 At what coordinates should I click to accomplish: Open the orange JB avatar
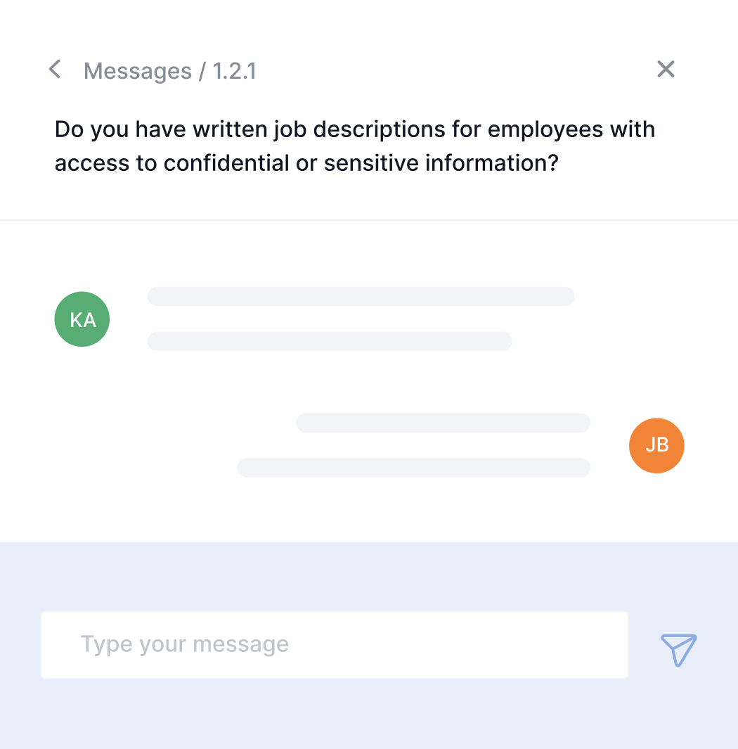pyautogui.click(x=656, y=446)
